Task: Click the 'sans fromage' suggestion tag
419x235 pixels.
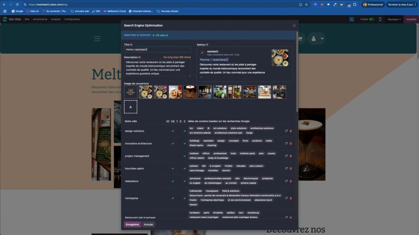Action: tap(197, 171)
